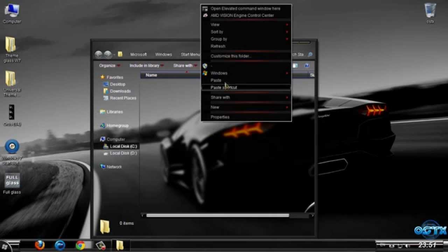This screenshot has width=448, height=252.
Task: Toggle the preview pane icon
Action: point(295,65)
